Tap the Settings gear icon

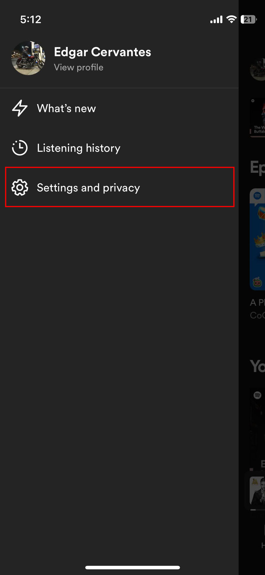tap(20, 187)
